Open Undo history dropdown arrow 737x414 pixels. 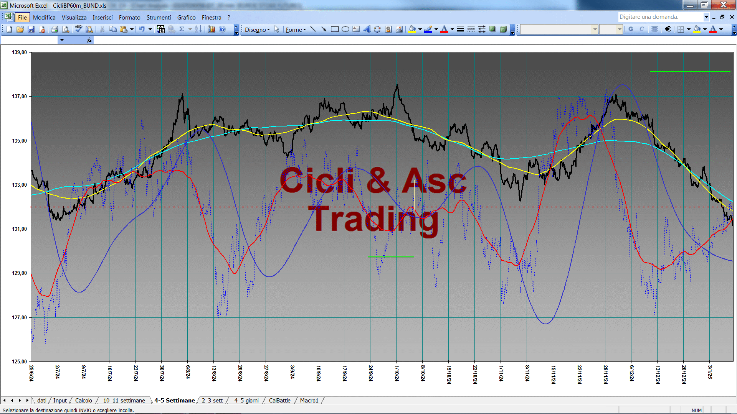150,29
